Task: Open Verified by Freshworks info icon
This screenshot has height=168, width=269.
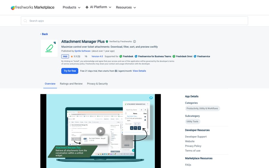Action: (x=134, y=41)
